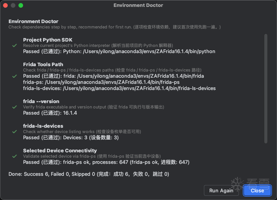Click the green maximize window button

pos(21,5)
